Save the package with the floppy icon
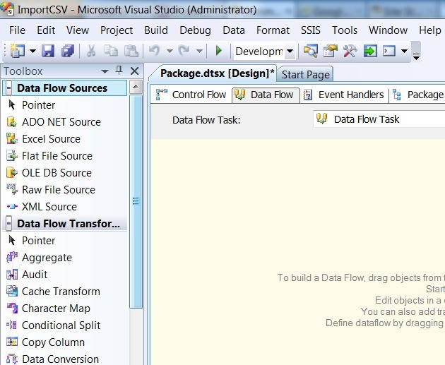 (x=48, y=52)
